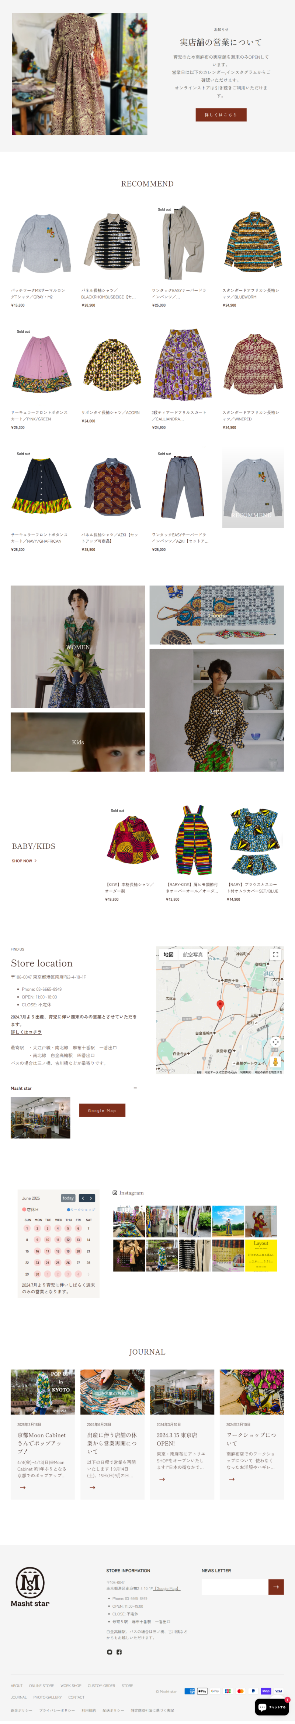Screen dimensions: 295x1724
Task: Collapse the Masht star store section
Action: 135,1088
